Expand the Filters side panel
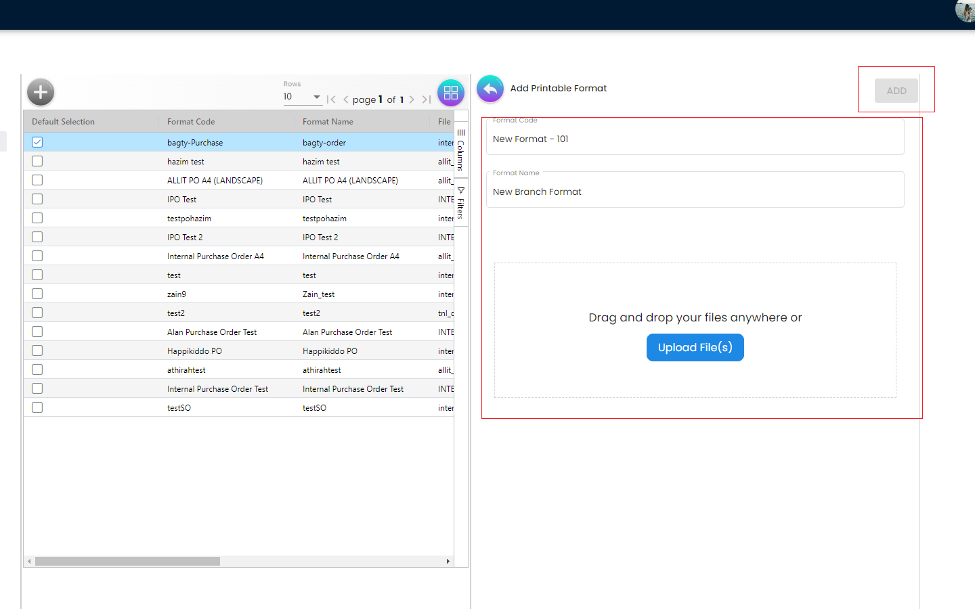 click(461, 203)
